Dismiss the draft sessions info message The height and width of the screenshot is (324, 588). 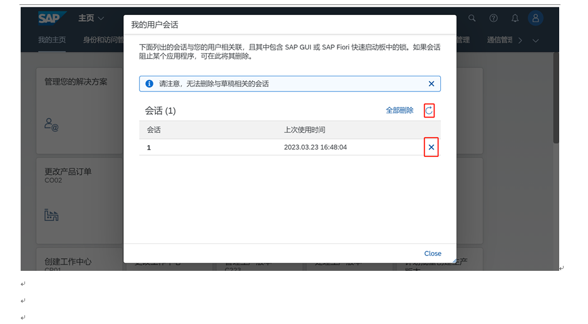[x=431, y=84]
